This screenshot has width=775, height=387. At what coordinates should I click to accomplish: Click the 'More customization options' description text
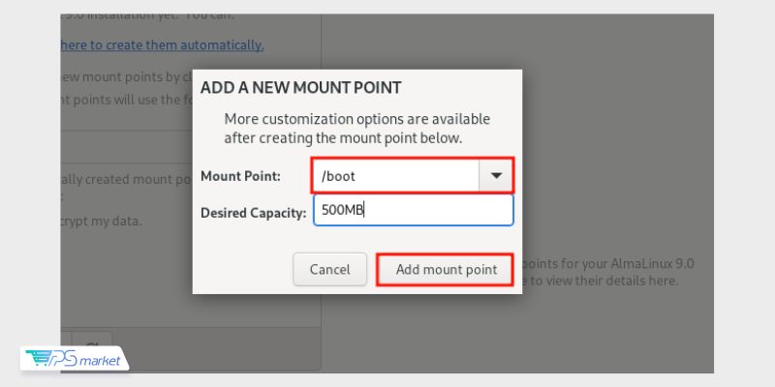tap(356, 129)
